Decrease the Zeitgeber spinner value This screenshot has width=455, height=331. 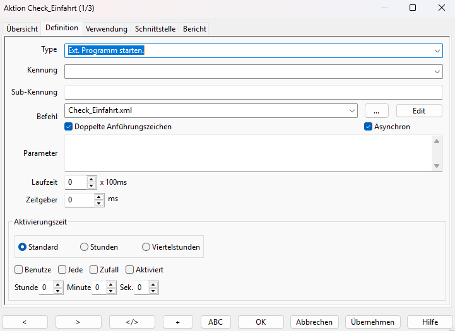(x=99, y=203)
